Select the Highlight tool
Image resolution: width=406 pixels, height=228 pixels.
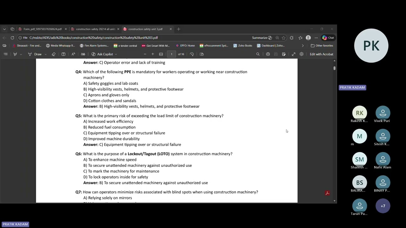coord(15,54)
